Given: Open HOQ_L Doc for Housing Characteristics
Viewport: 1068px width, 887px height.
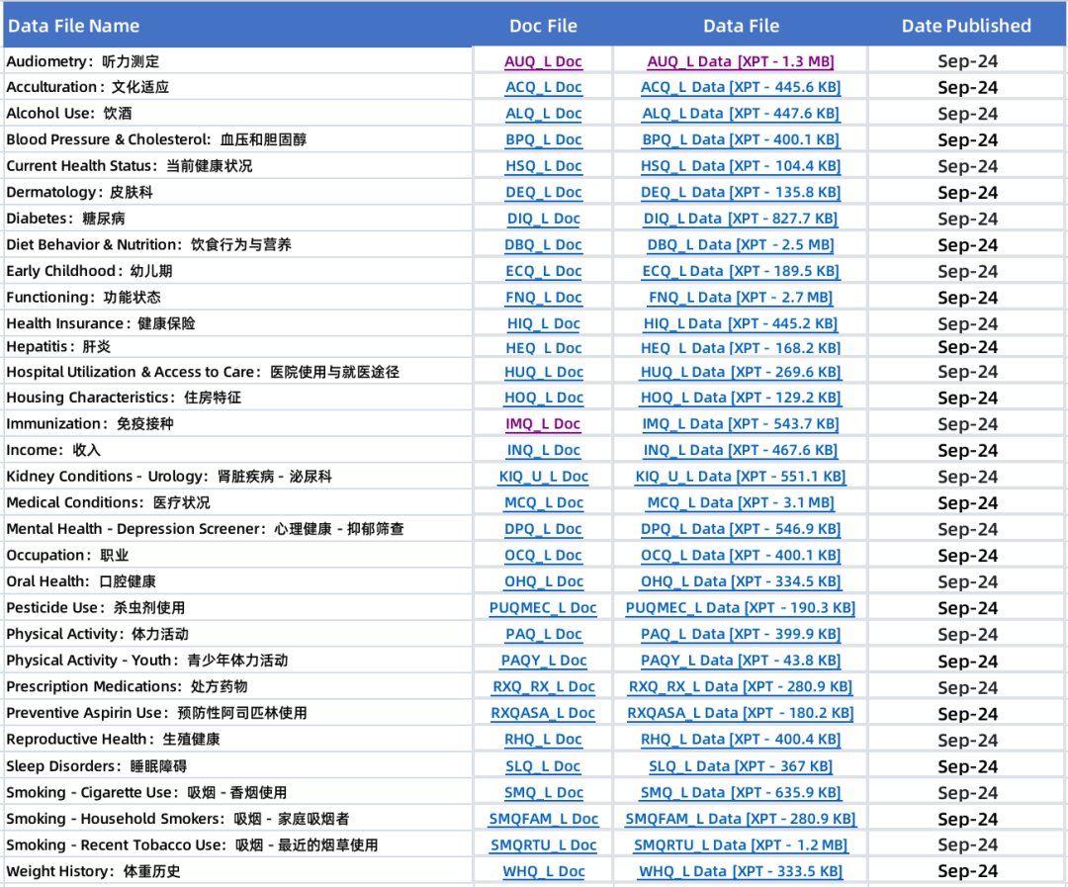Looking at the screenshot, I should 544,398.
